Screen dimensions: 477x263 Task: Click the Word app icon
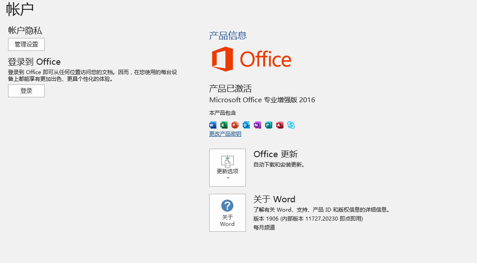point(213,125)
